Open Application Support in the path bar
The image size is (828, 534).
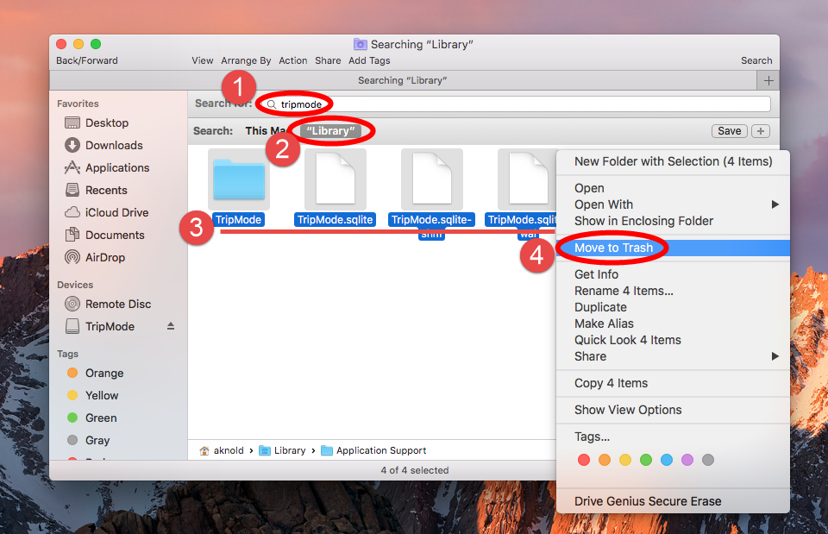[381, 449]
